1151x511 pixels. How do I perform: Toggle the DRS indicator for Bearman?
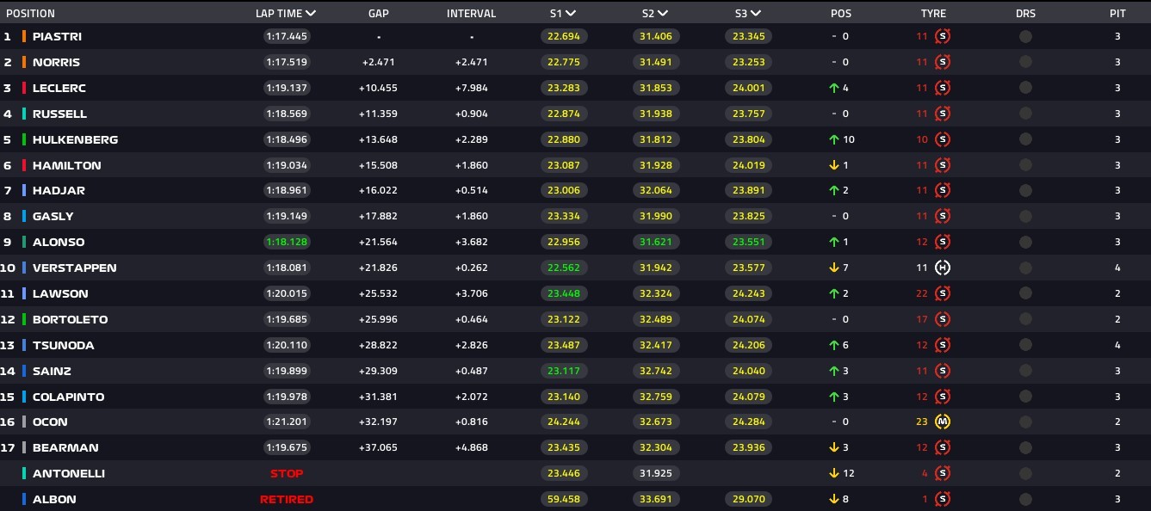click(x=1024, y=447)
